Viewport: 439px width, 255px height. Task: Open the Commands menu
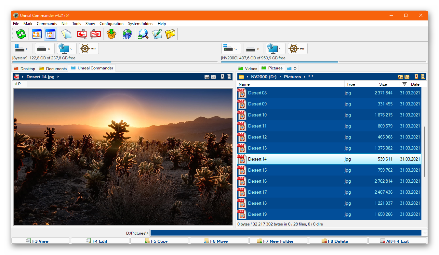click(47, 24)
